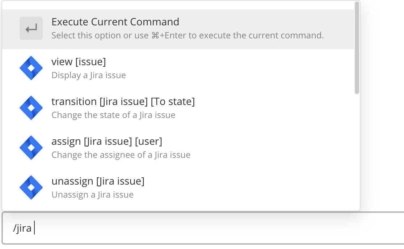The width and height of the screenshot is (404, 249).
Task: Click the Jira diamond beside transition command
Action: tap(31, 107)
